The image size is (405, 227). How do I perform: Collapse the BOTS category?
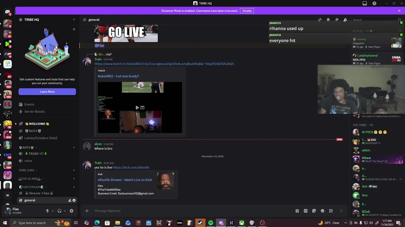[28, 148]
